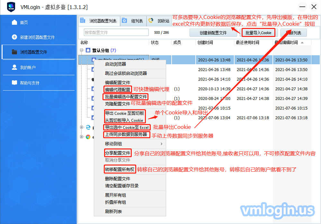321x224 pixels.
Task: Select the row created 2020-10-13 14:39
Action: 199,89
